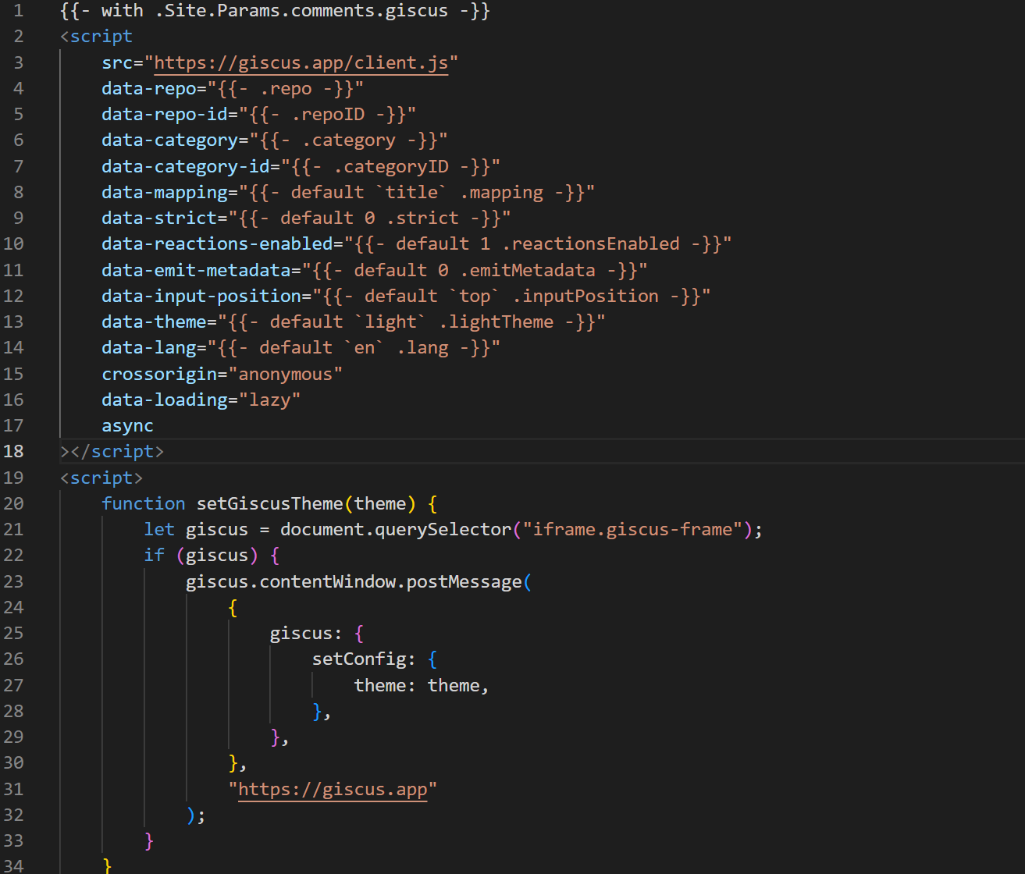
Task: Click data-reactions-enabled attribute name
Action: pos(217,243)
